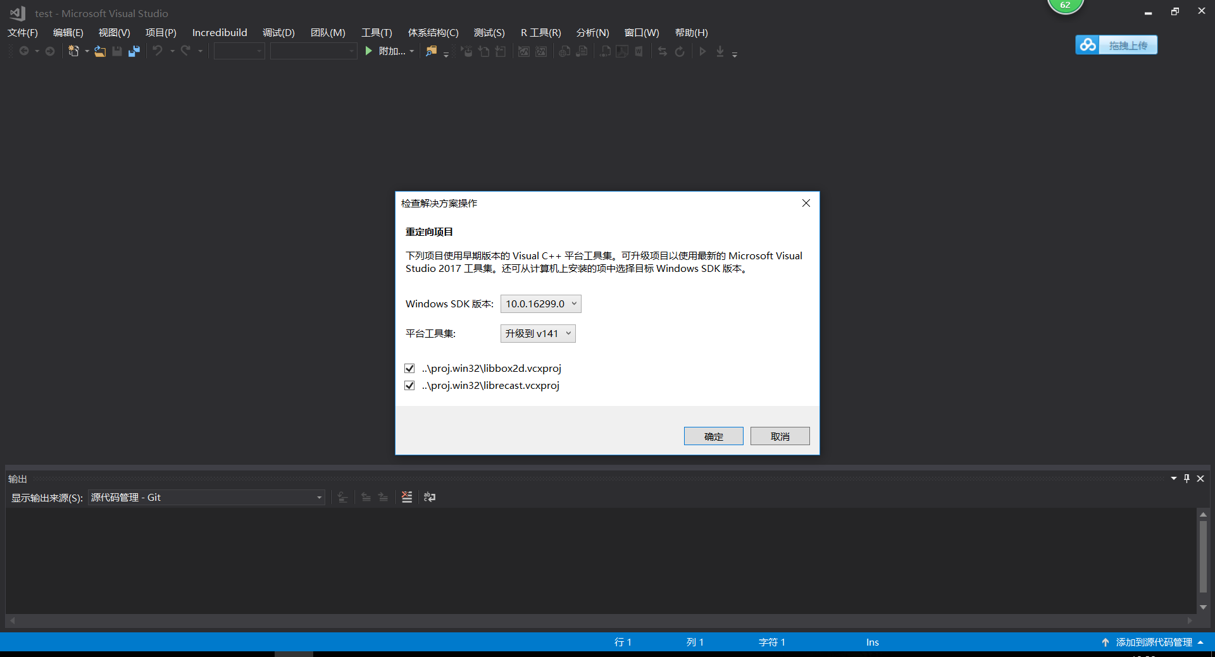Viewport: 1215px width, 657px height.
Task: Click the Ins indicator in status bar
Action: (x=873, y=642)
